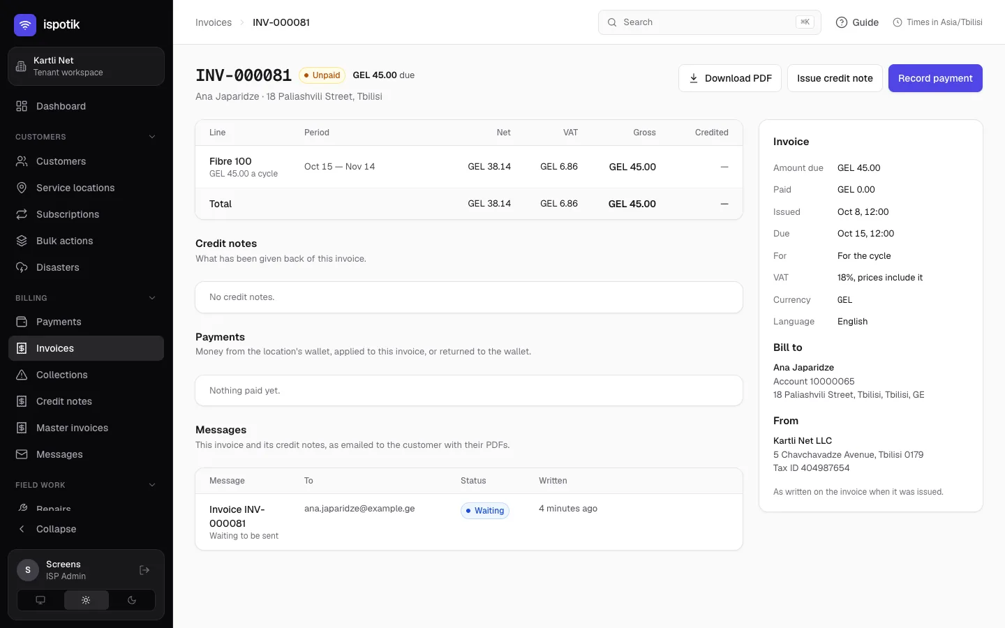Click the Collections warning triangle icon
The image size is (1005, 628).
click(22, 375)
